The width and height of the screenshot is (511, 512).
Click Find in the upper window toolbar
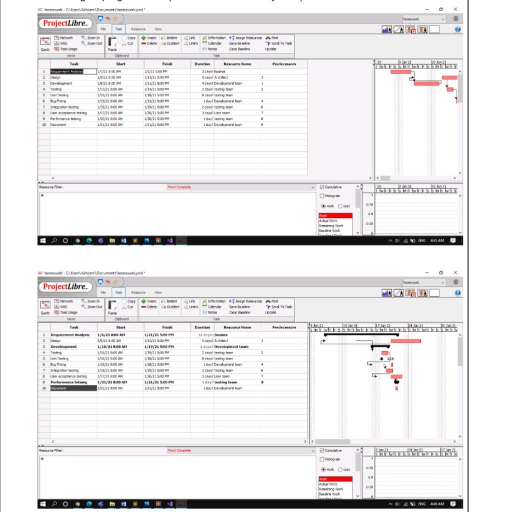[272, 38]
